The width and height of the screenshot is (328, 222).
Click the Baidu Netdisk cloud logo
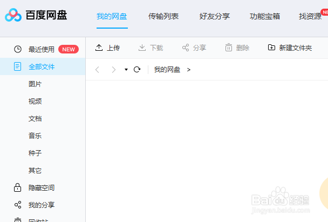[13, 15]
